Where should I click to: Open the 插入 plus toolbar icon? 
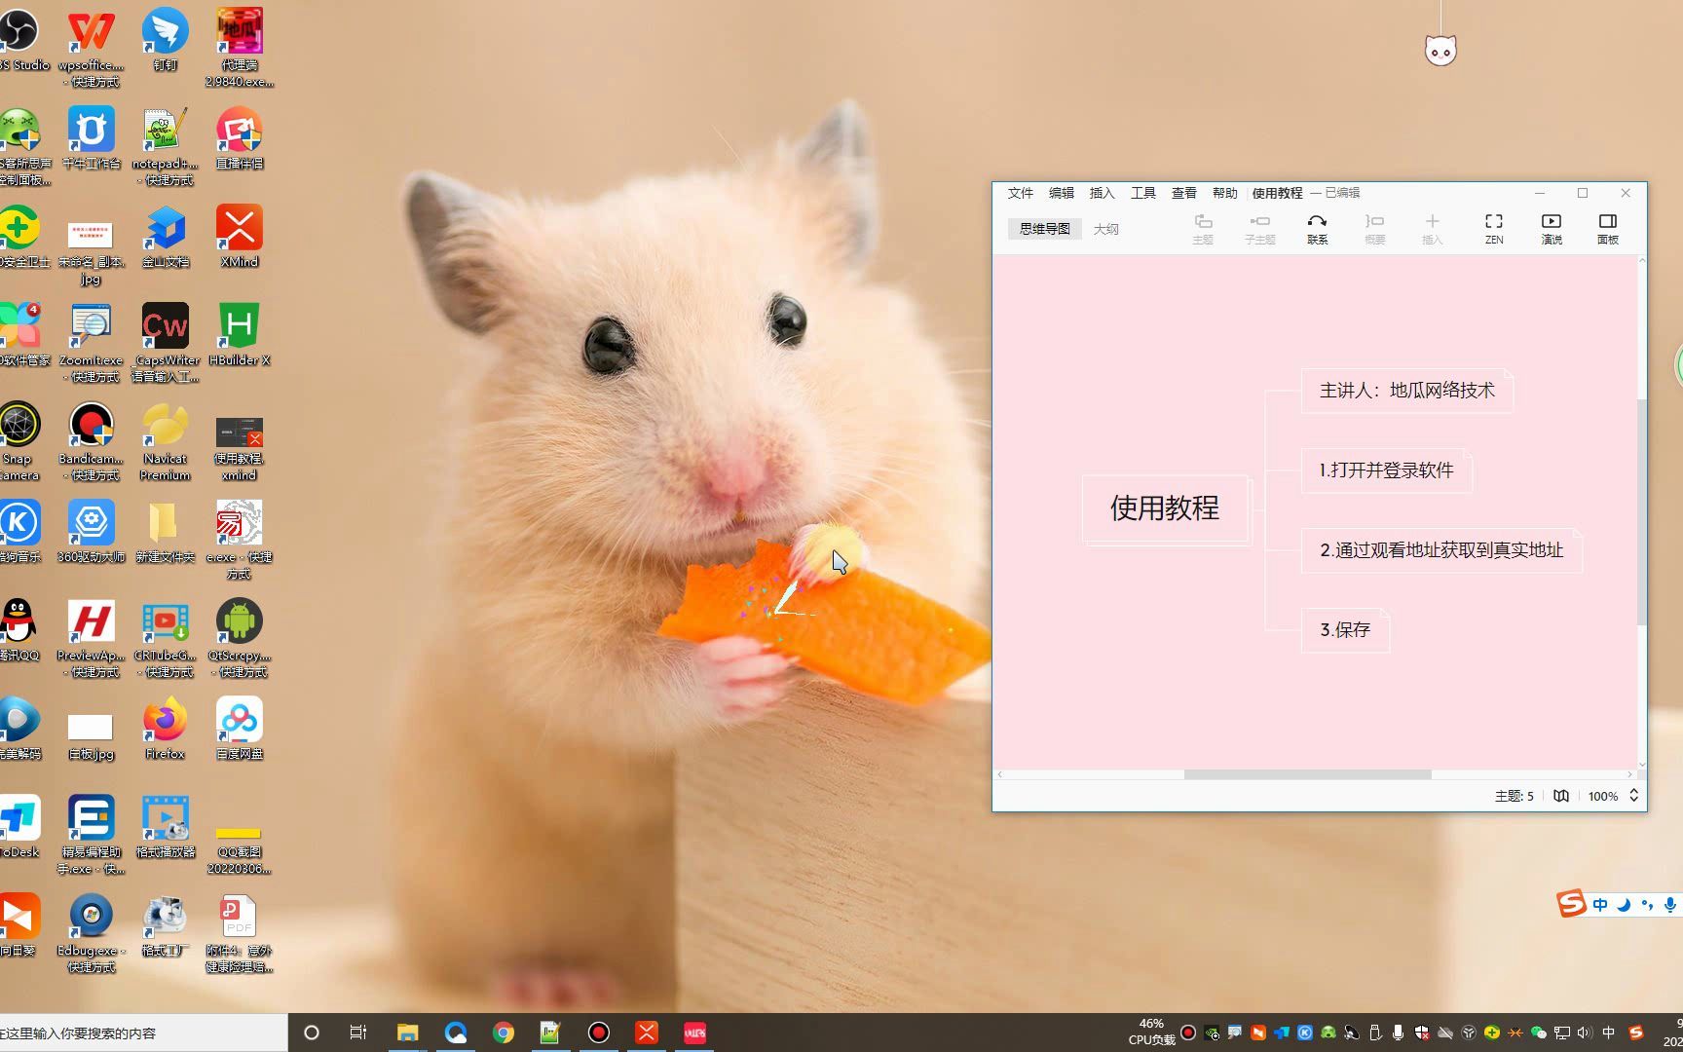tap(1432, 229)
